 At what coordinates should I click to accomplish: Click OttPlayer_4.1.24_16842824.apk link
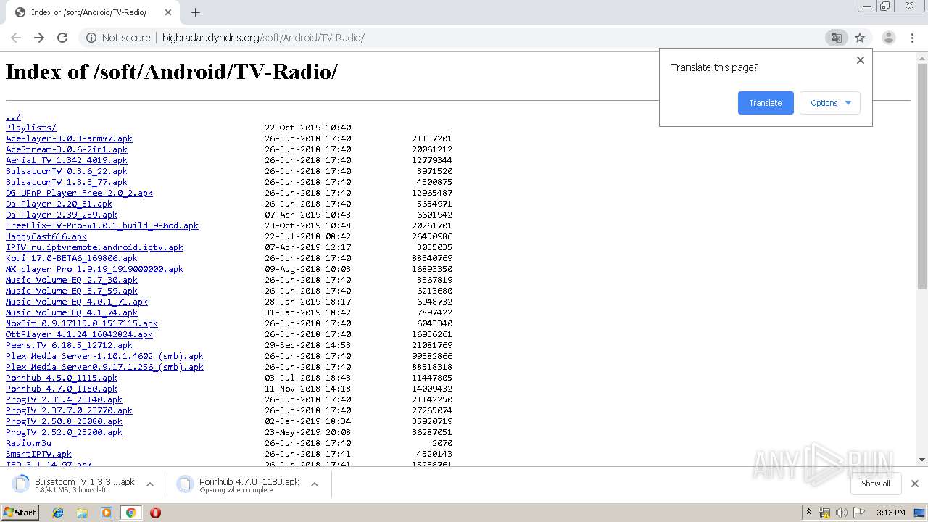click(79, 334)
